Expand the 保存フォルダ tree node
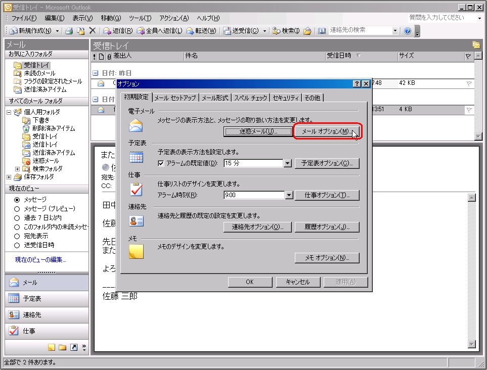The image size is (487, 370). pyautogui.click(x=9, y=177)
